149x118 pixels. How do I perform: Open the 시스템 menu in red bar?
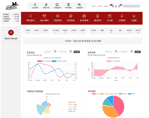110,18
